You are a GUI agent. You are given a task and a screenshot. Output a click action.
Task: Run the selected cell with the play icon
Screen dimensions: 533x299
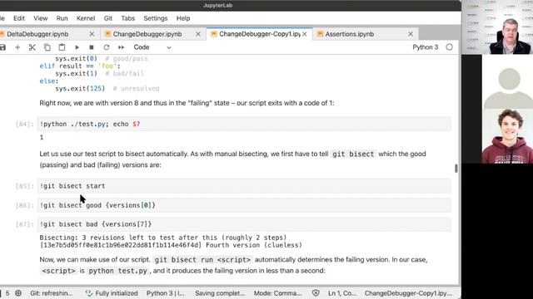[77, 47]
